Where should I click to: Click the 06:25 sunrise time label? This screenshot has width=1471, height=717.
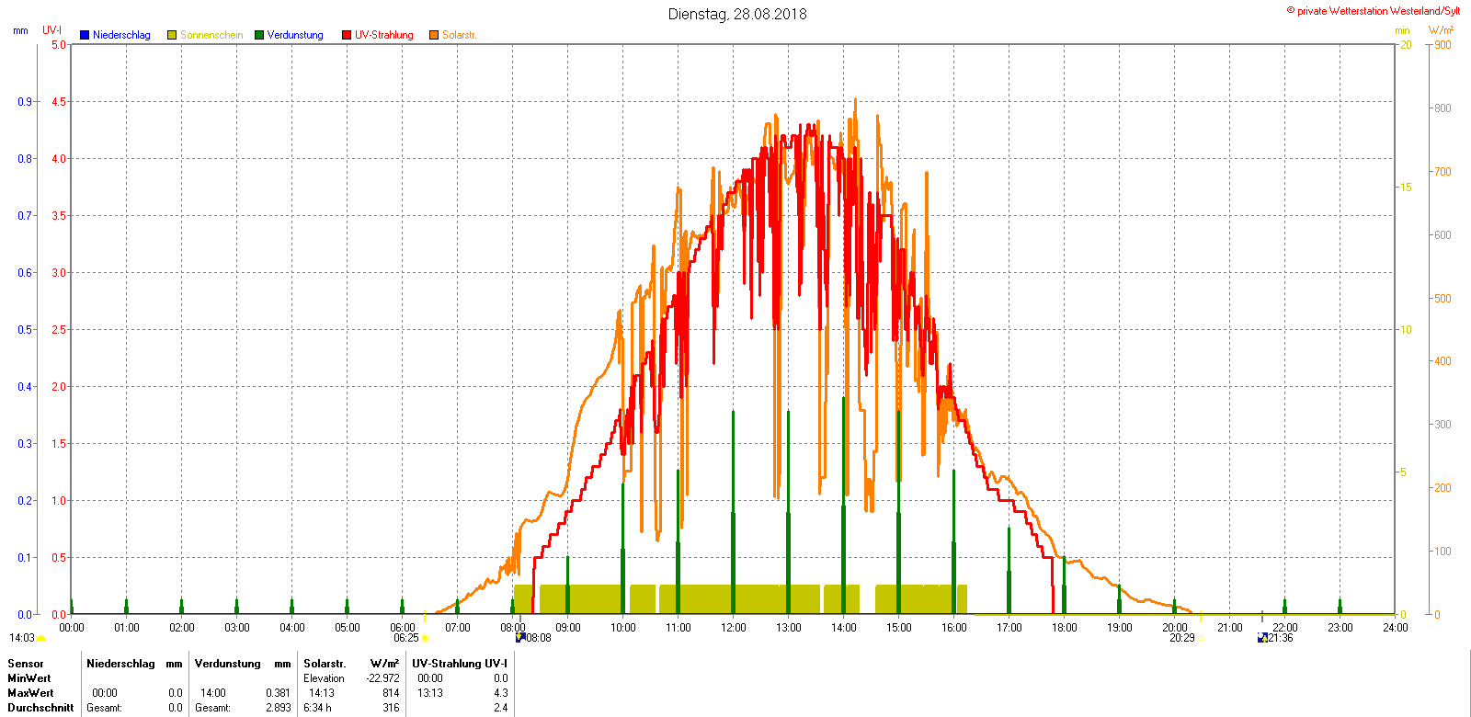[406, 638]
